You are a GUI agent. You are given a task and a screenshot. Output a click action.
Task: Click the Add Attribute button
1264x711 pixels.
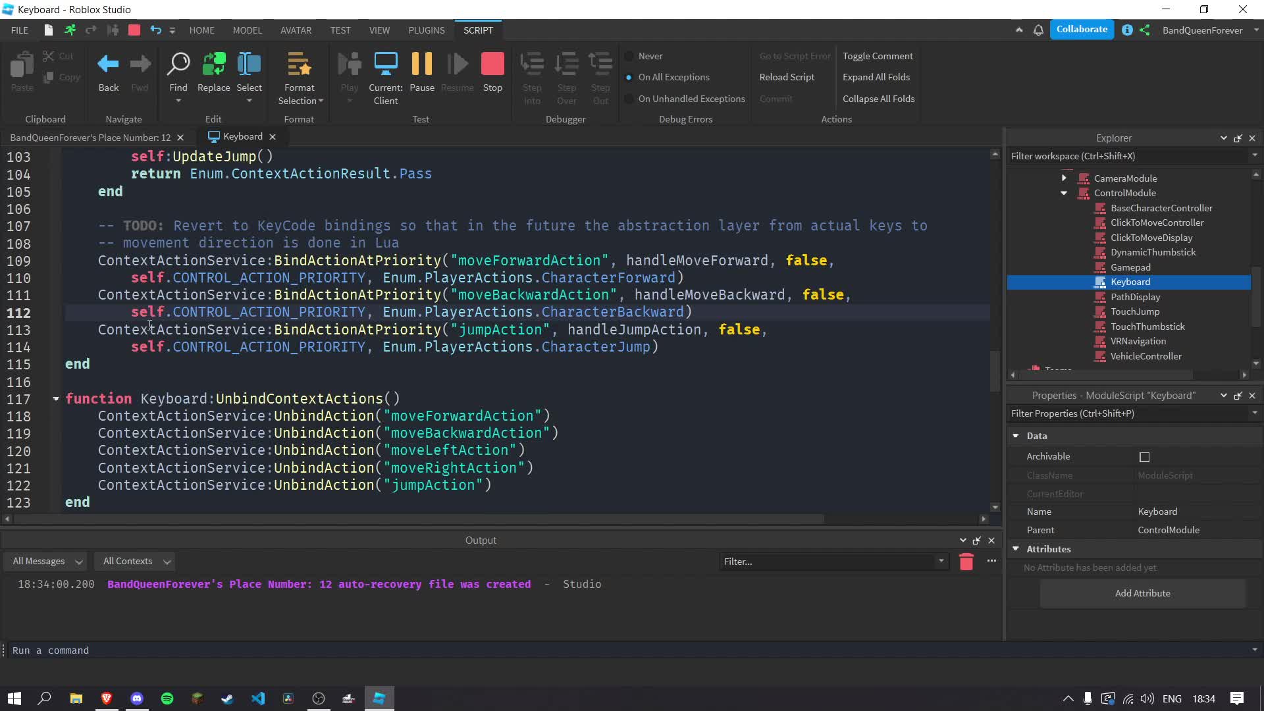[1142, 593]
